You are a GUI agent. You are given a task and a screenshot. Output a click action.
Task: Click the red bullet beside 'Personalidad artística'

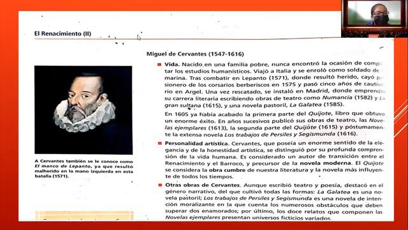(x=160, y=143)
